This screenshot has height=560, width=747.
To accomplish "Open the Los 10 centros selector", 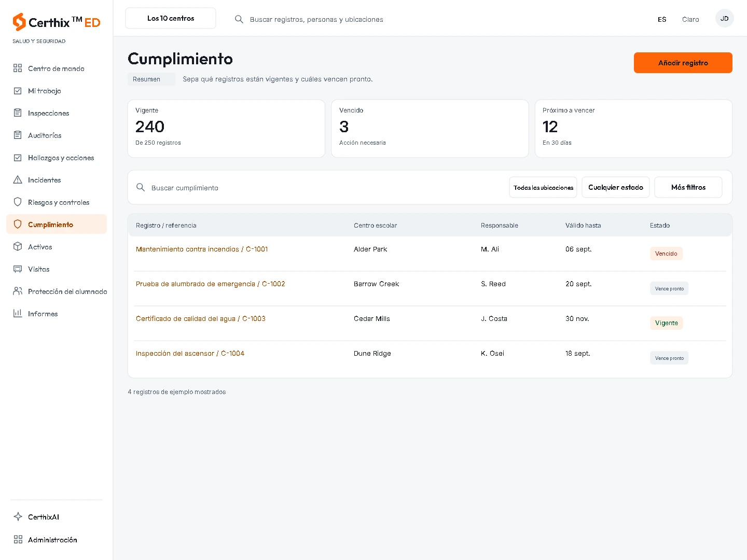I will click(171, 18).
